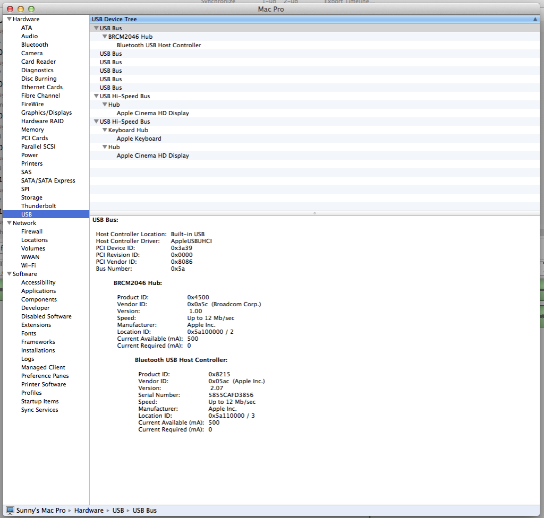Image resolution: width=544 pixels, height=518 pixels.
Task: Open the Bluetooth hardware category
Action: (x=35, y=45)
